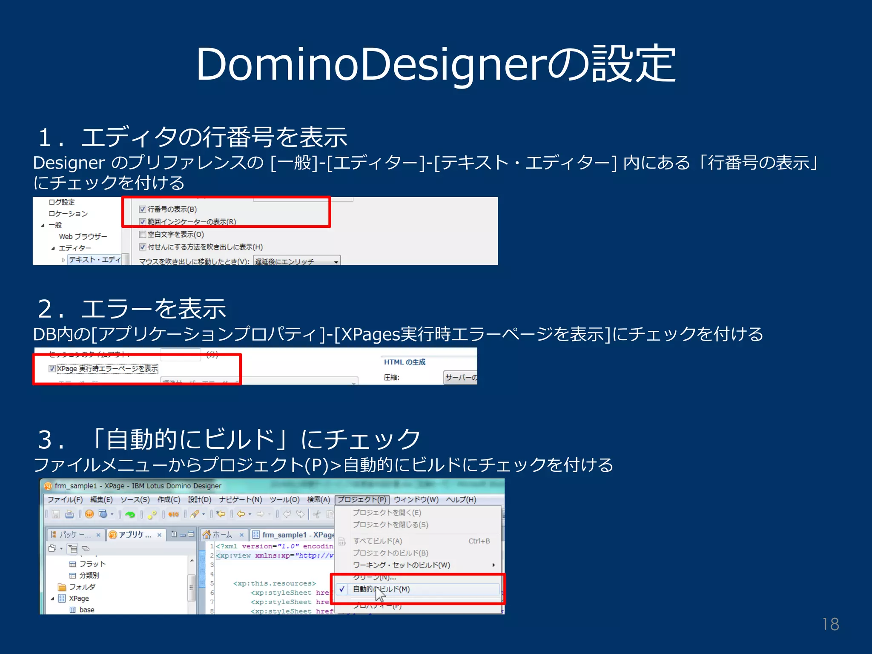Close the アプリケ... tab
872x654 pixels.
[159, 535]
